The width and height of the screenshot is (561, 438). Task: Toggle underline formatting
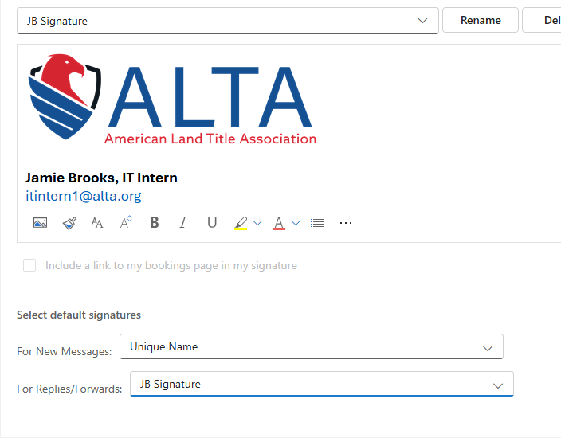pyautogui.click(x=212, y=223)
